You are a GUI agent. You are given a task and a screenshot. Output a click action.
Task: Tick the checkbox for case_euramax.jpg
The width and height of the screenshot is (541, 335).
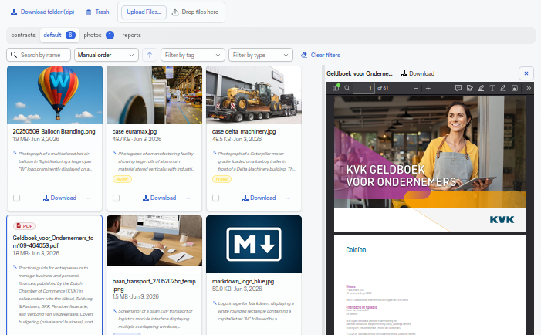(117, 198)
